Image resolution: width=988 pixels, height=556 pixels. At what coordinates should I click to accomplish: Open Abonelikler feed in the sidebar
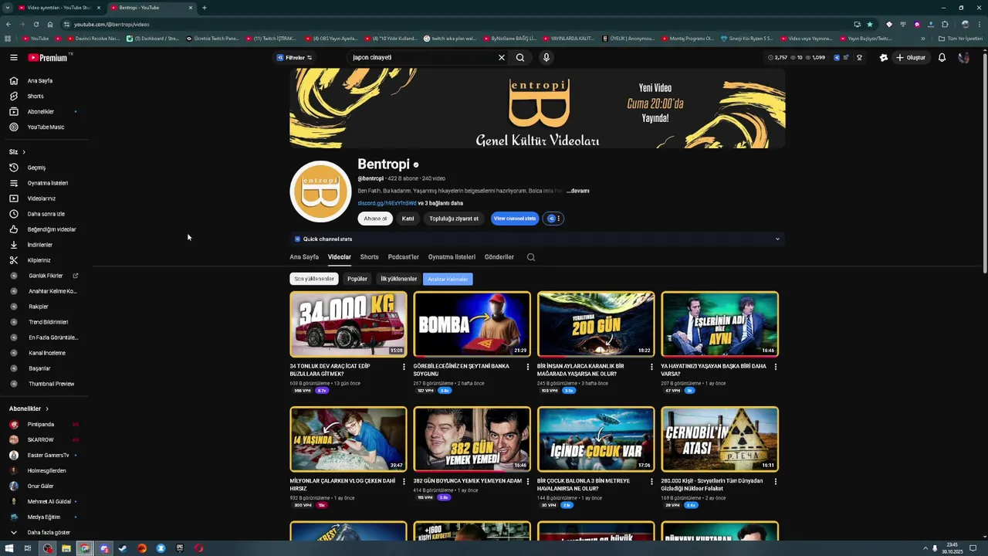pyautogui.click(x=41, y=112)
